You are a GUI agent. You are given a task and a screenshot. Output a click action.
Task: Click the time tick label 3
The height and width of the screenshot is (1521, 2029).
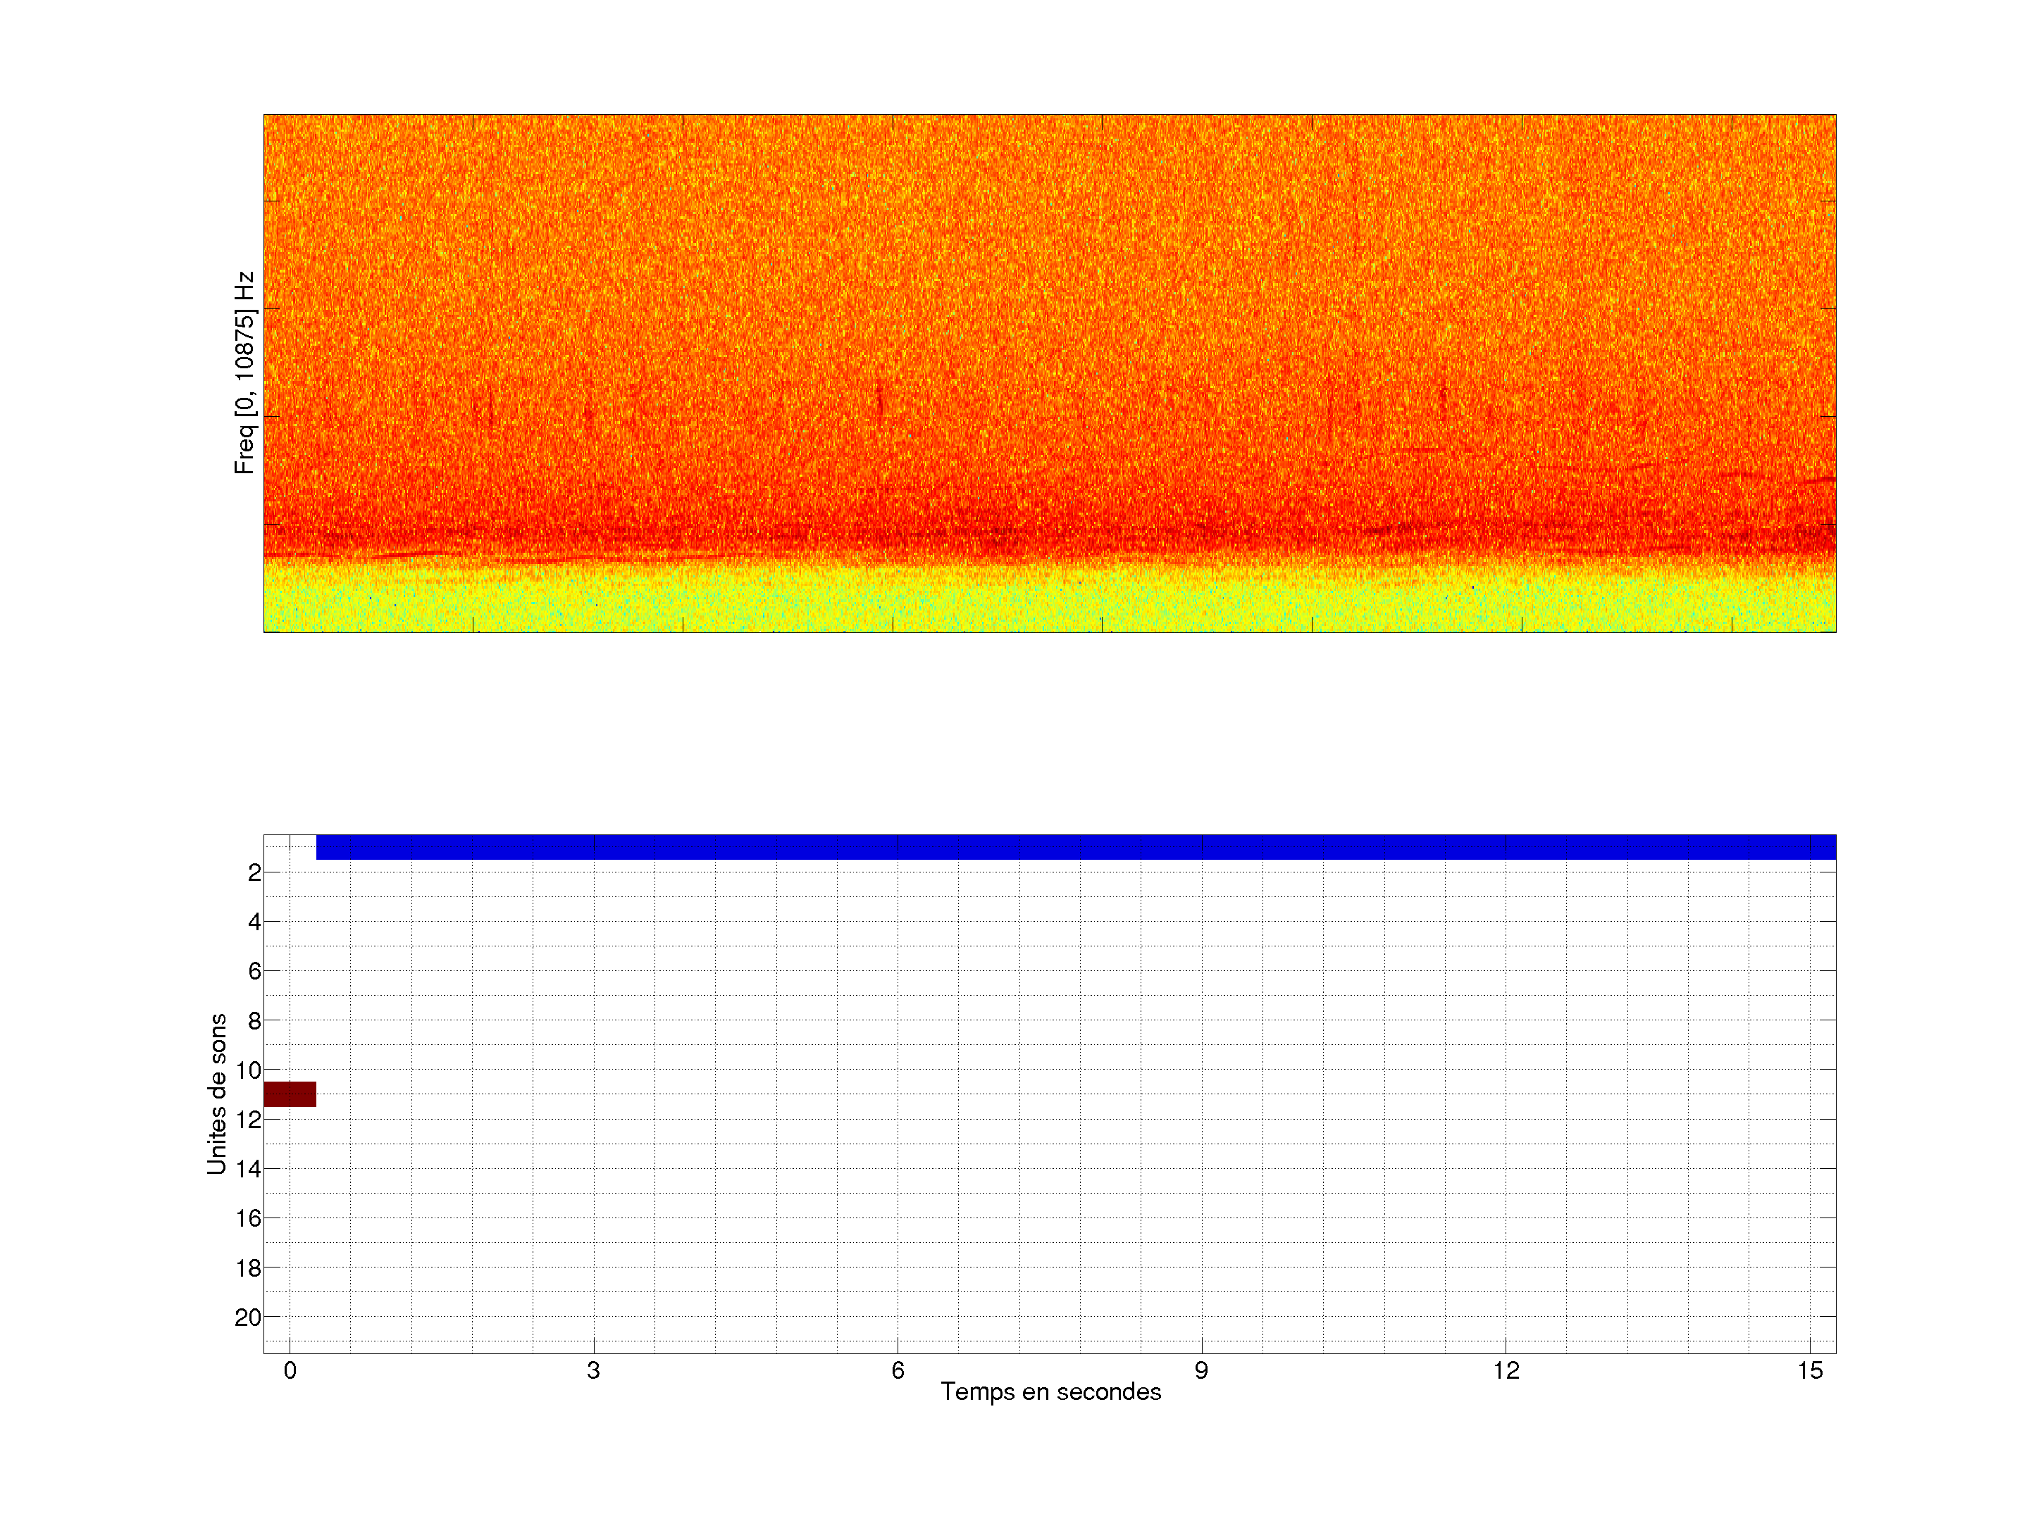(593, 1370)
